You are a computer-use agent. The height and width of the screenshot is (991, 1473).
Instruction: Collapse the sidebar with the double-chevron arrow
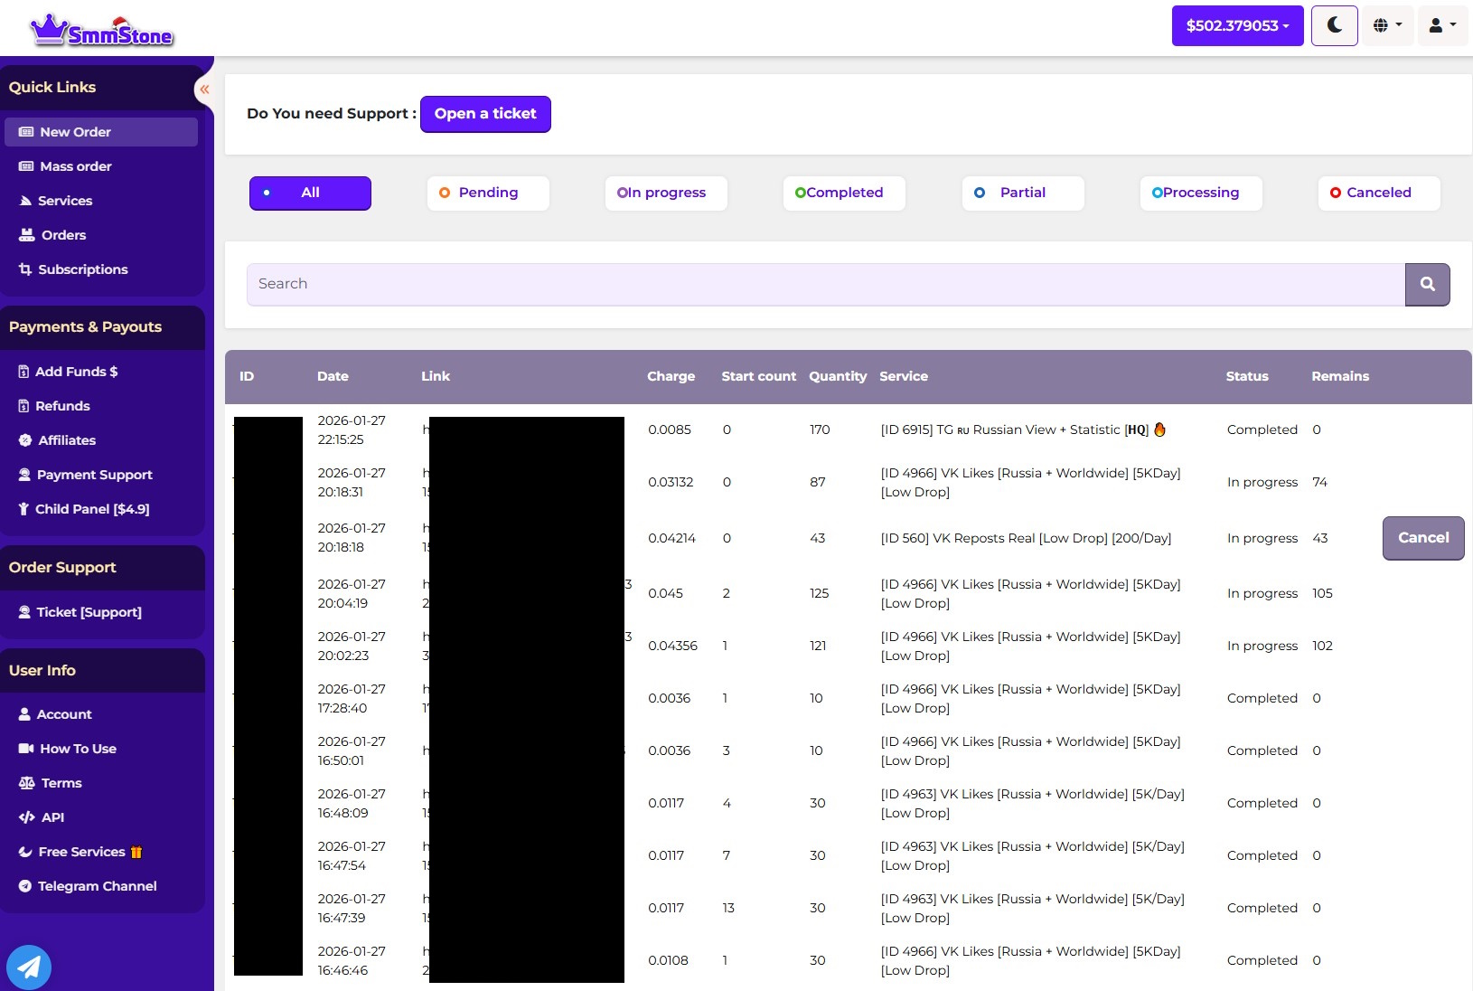pyautogui.click(x=204, y=90)
